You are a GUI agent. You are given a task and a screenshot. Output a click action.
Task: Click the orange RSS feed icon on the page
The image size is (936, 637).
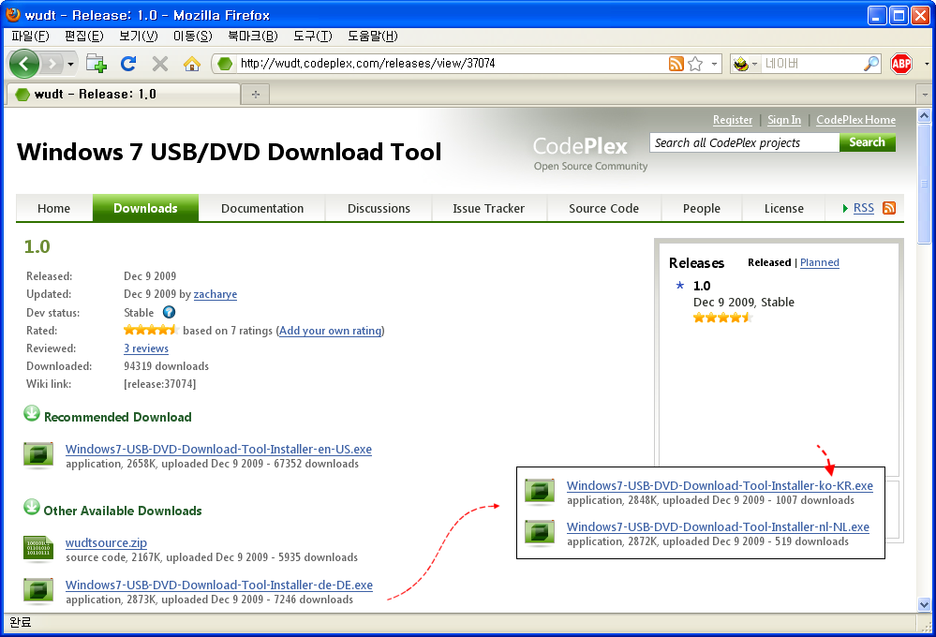pyautogui.click(x=886, y=208)
